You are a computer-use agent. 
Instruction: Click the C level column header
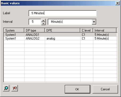(87, 30)
